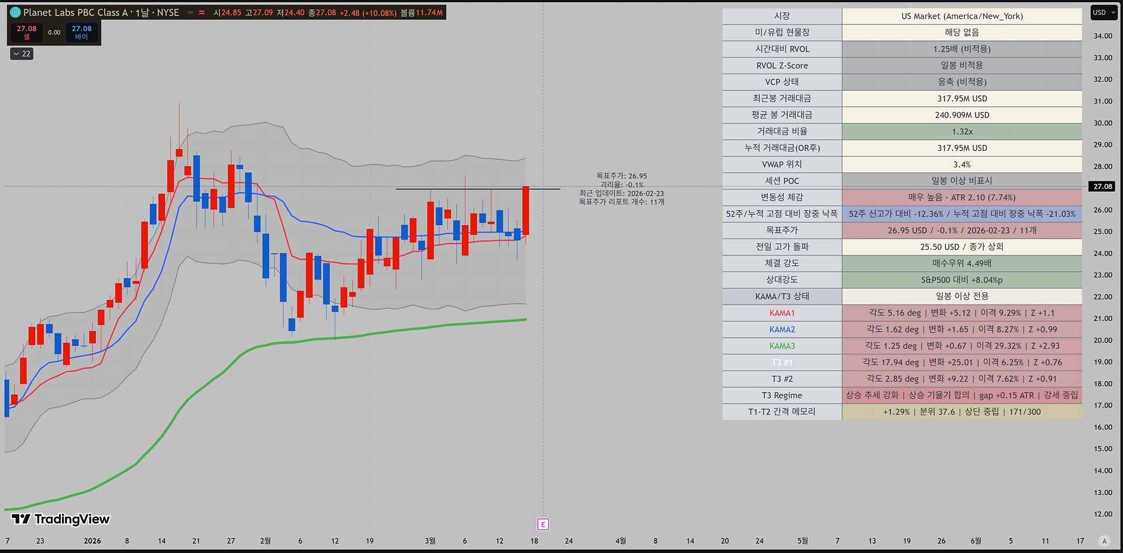Screen dimensions: 1123x553
Task: Open the earnings 'E' marker on time axis
Action: [x=543, y=524]
